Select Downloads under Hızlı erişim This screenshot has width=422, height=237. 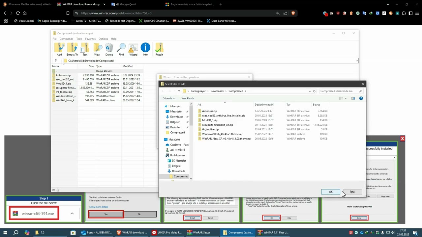(x=177, y=117)
